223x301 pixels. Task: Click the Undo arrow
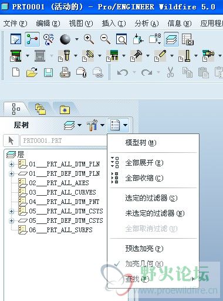click(x=123, y=72)
